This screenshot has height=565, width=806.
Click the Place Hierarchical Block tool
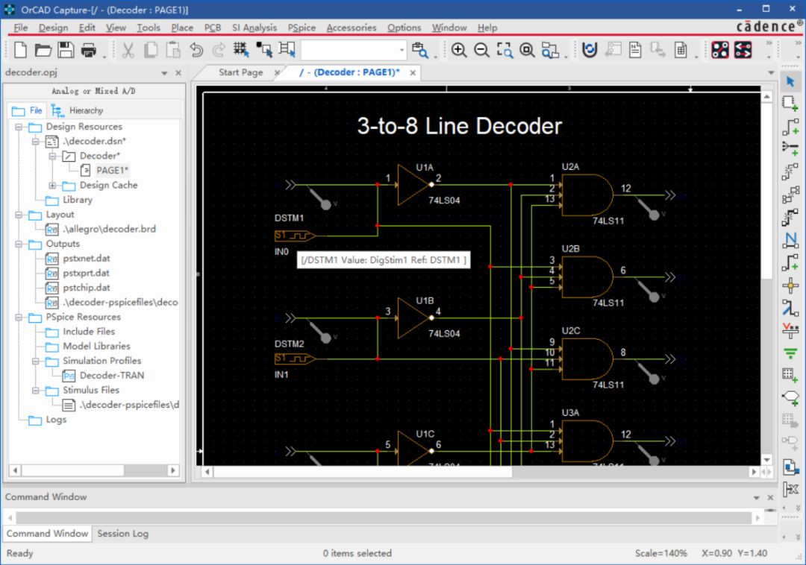tap(790, 376)
